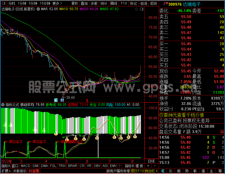Zoom in chart with the + button
Image resolution: width=225 pixels, height=174 pixels.
pos(148,166)
